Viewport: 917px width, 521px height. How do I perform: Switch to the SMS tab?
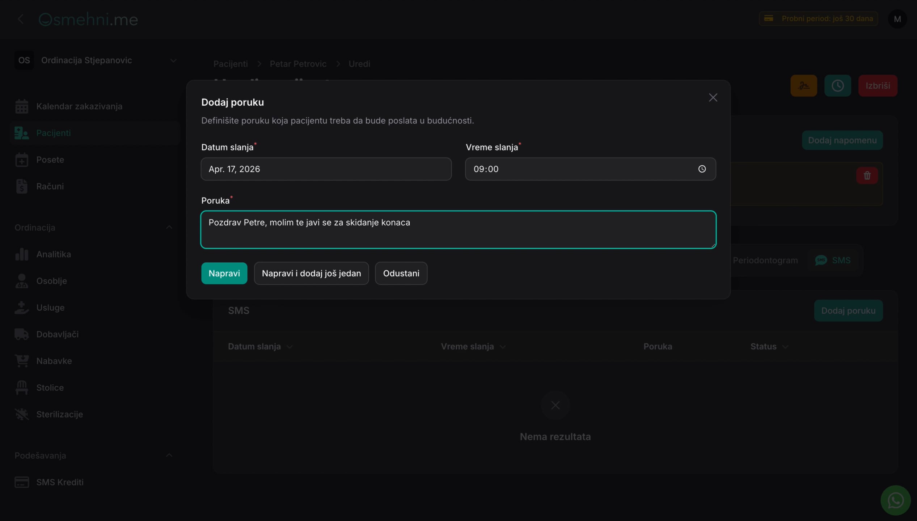pos(832,260)
